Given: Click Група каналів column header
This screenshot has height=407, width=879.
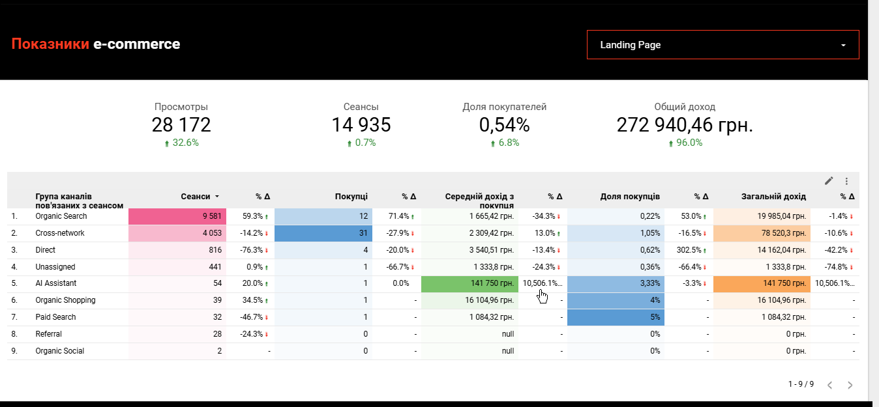Looking at the screenshot, I should click(80, 201).
